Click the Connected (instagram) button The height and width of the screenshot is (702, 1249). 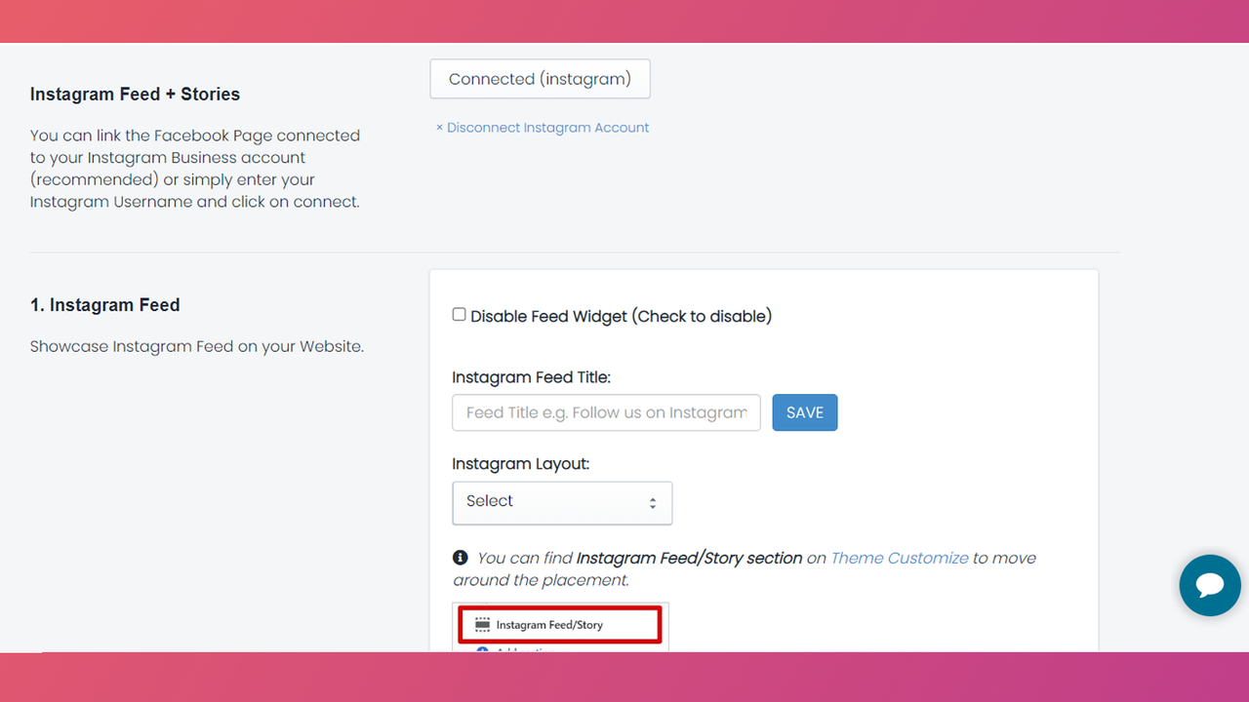540,79
